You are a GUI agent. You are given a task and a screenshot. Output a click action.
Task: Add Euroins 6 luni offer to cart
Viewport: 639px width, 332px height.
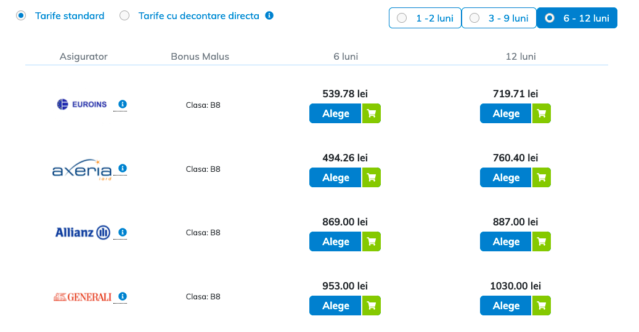371,113
